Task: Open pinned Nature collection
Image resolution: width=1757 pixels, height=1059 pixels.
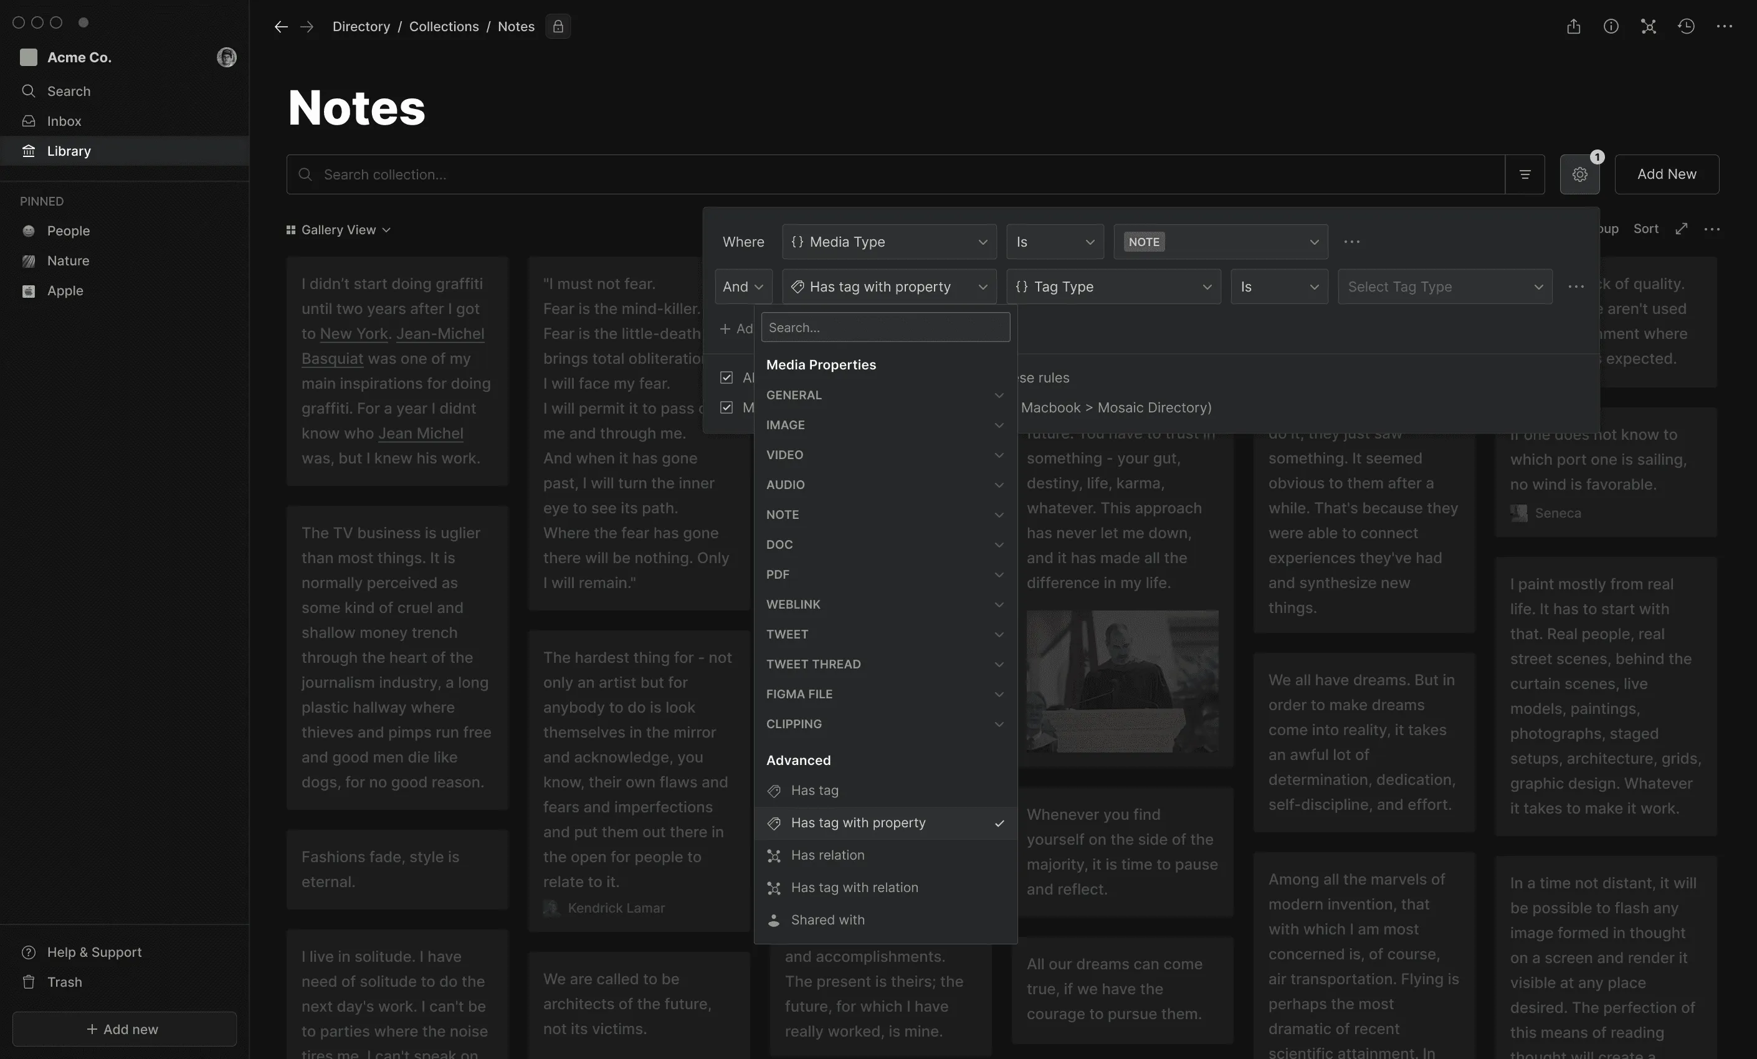Action: pos(125,261)
